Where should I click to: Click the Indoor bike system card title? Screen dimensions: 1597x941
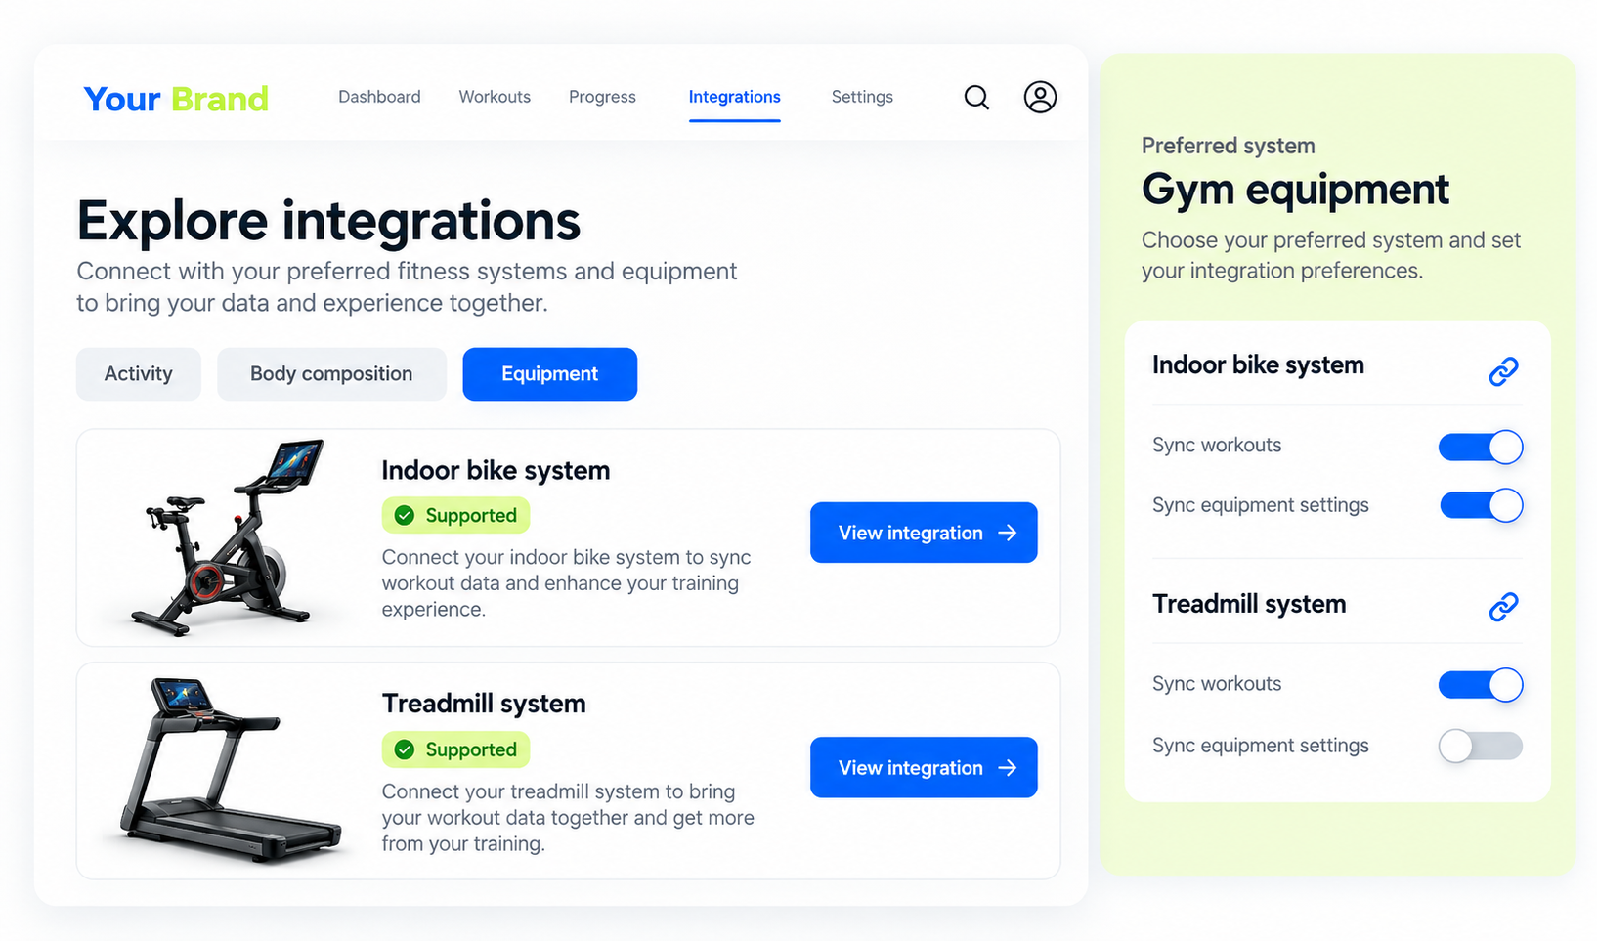pyautogui.click(x=496, y=470)
